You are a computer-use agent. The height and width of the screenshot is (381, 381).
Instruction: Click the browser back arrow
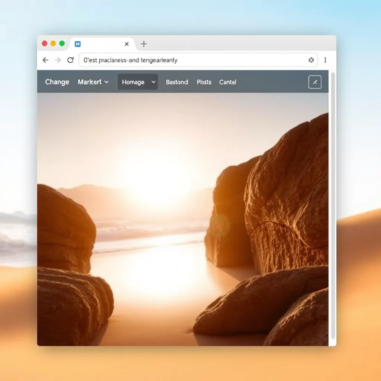tap(45, 60)
